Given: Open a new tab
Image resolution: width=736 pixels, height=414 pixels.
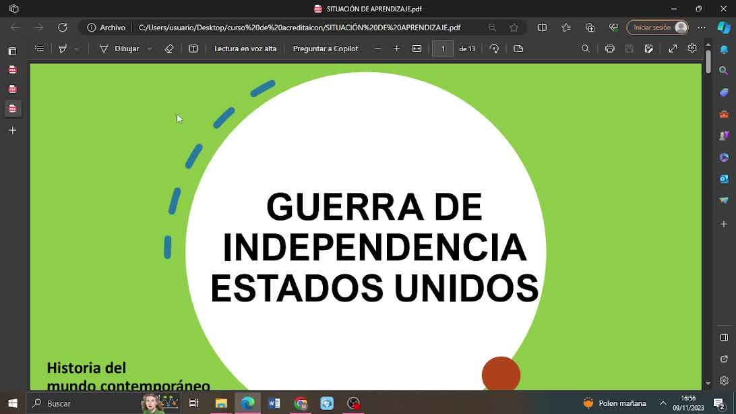Looking at the screenshot, I should click(13, 131).
